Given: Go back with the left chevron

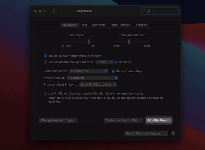Looking at the screenshot, I should pyautogui.click(x=54, y=11).
